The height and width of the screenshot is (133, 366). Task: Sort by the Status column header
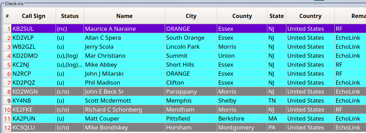(70, 16)
